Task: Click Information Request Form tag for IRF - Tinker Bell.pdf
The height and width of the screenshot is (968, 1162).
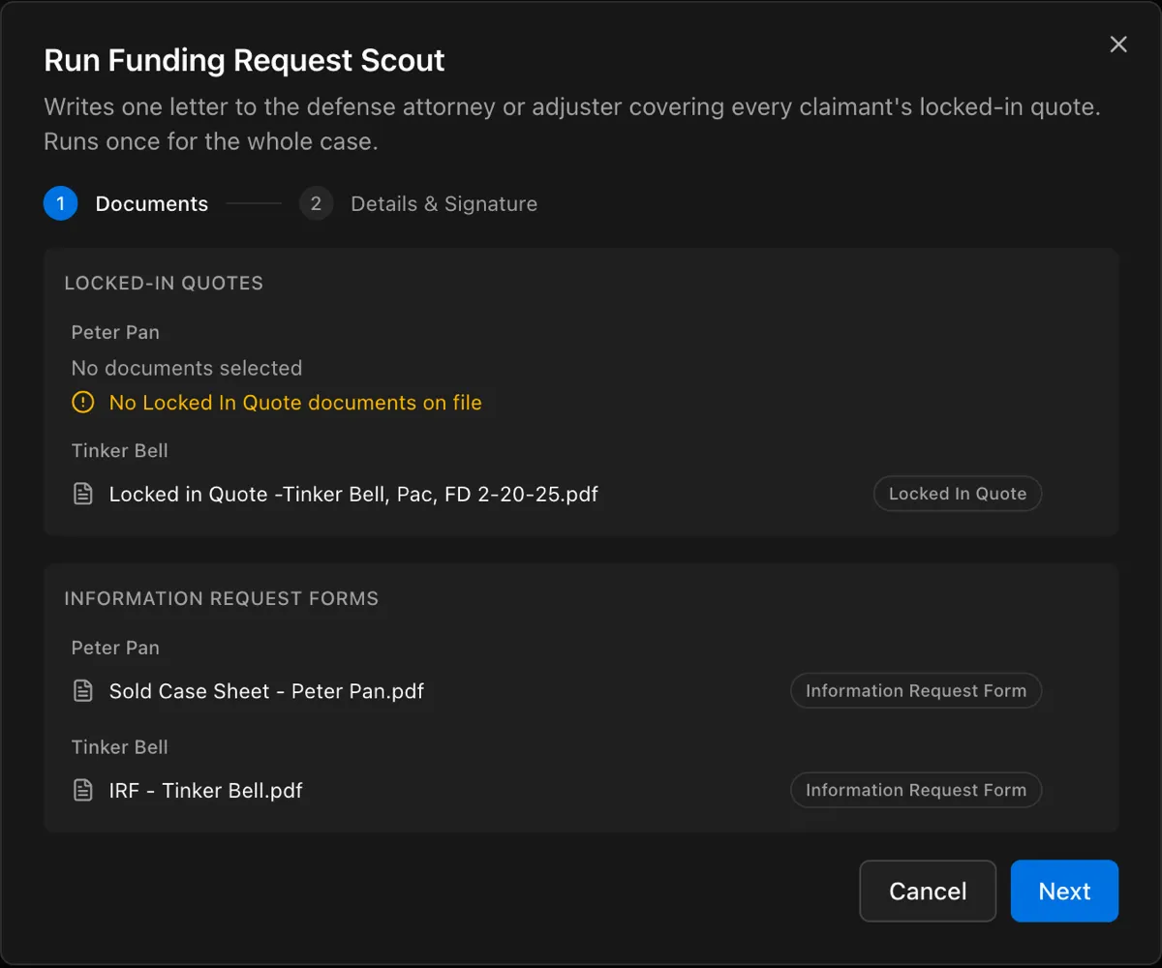Action: tap(916, 790)
